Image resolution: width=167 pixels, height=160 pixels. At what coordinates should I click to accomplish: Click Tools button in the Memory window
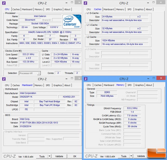(124, 156)
